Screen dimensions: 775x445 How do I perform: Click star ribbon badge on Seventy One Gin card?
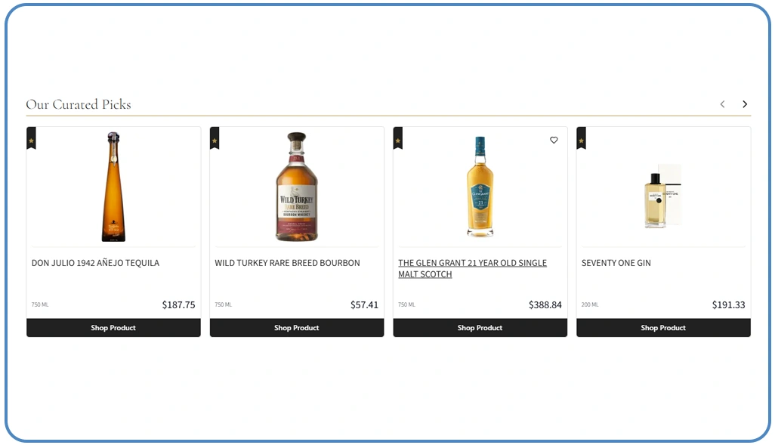(582, 138)
